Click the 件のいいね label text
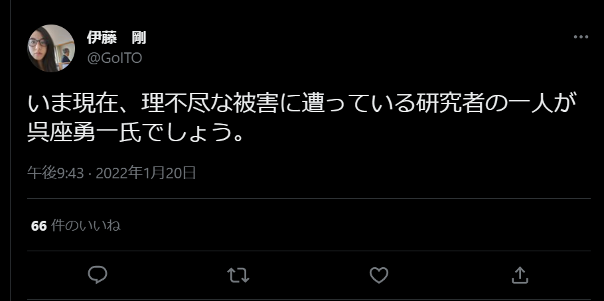The width and height of the screenshot is (604, 301). [86, 225]
